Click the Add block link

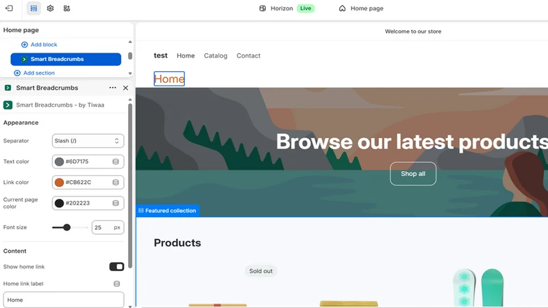pyautogui.click(x=44, y=44)
